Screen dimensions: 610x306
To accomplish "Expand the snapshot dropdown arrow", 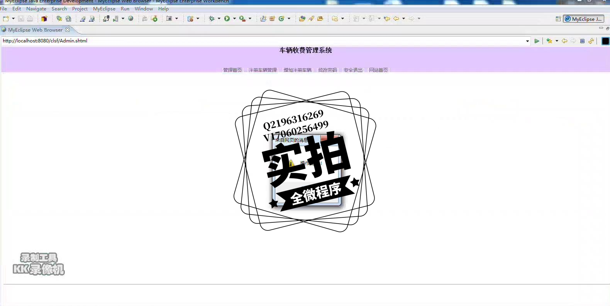I will (176, 18).
